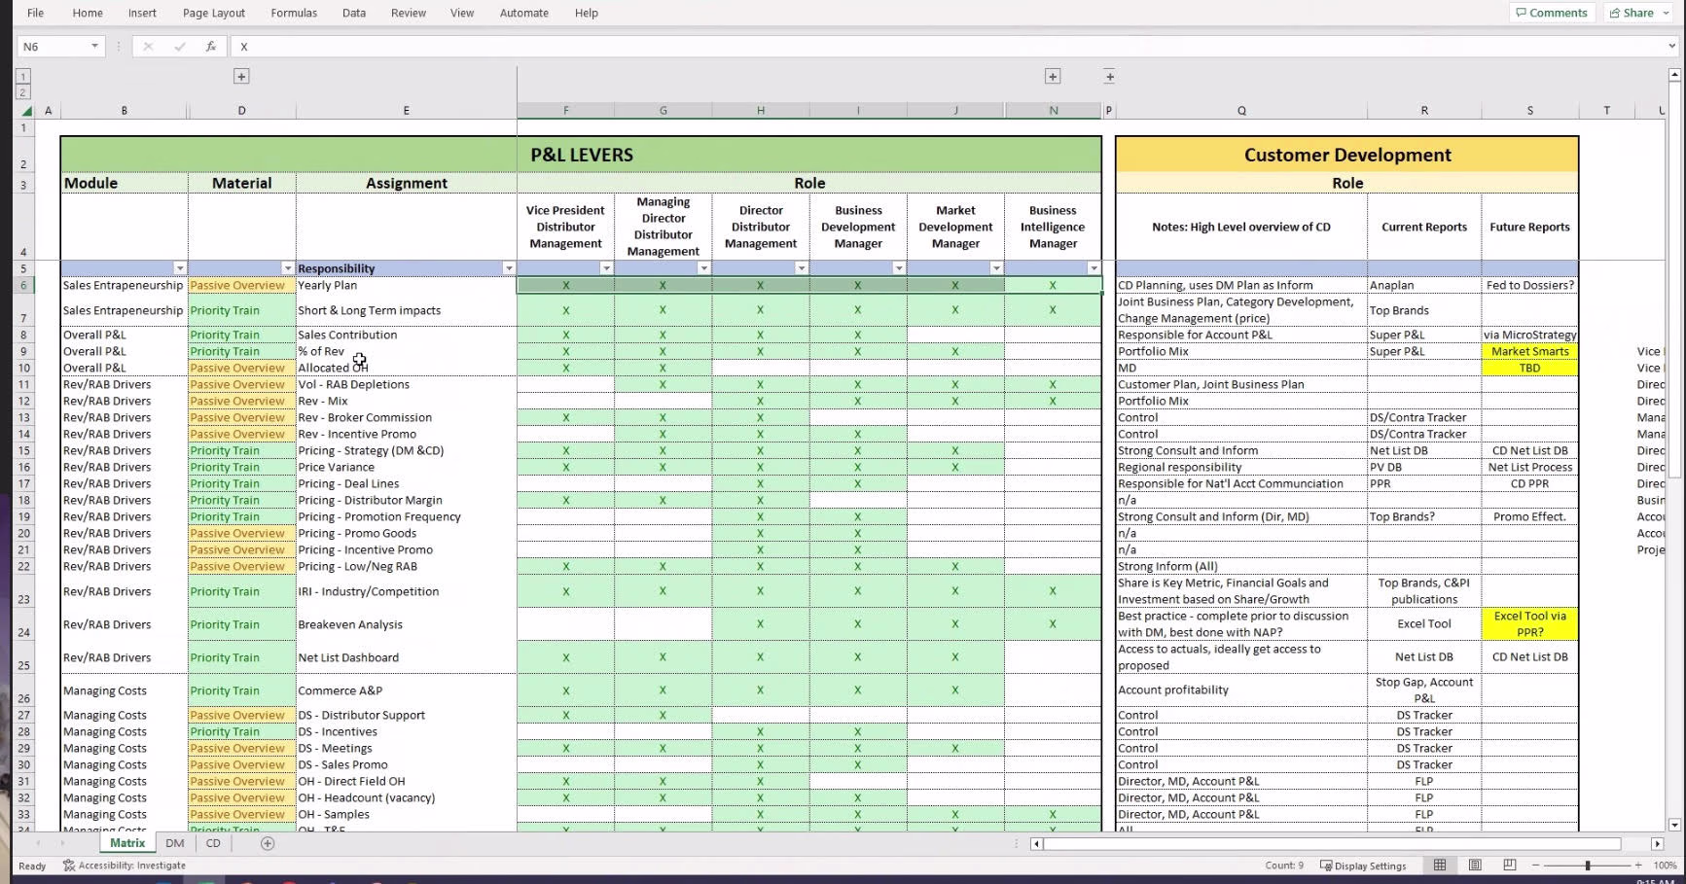Click the Cancel entry X icon in formula bar
Image resolution: width=1686 pixels, height=884 pixels.
pos(148,47)
